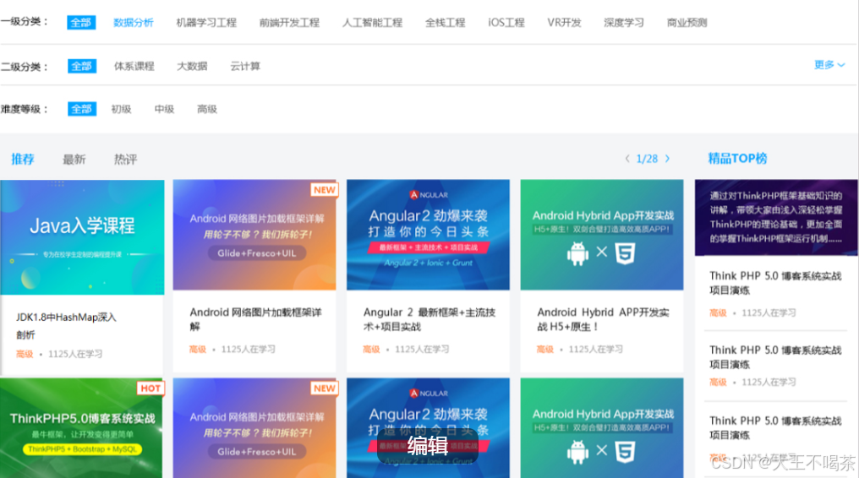Choose 体系课程 subcategory

coord(134,66)
